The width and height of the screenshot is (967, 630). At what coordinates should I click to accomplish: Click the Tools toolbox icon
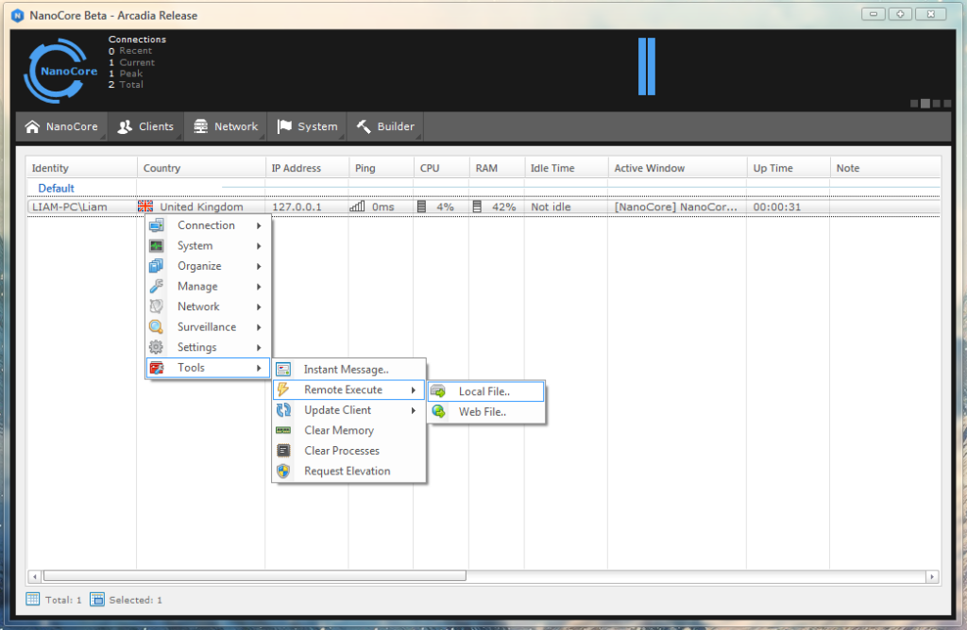click(x=157, y=368)
